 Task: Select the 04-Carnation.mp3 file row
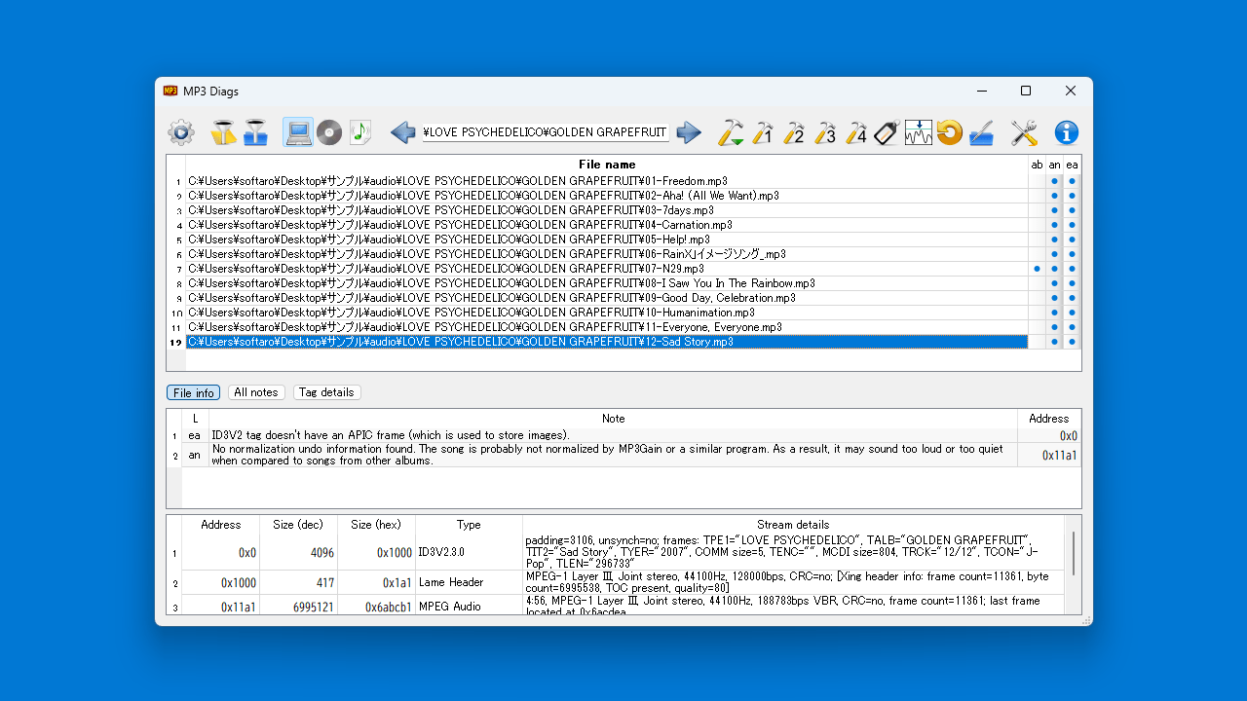(x=607, y=225)
